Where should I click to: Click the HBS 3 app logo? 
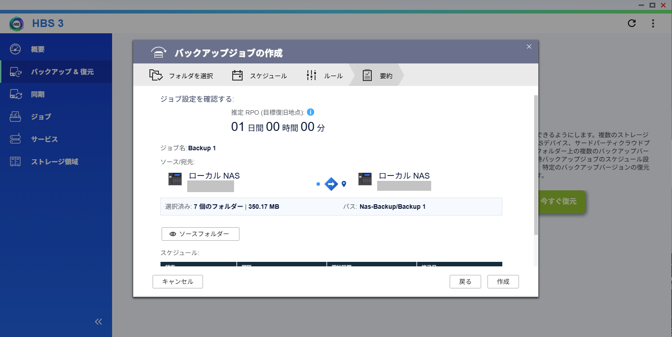[x=17, y=24]
